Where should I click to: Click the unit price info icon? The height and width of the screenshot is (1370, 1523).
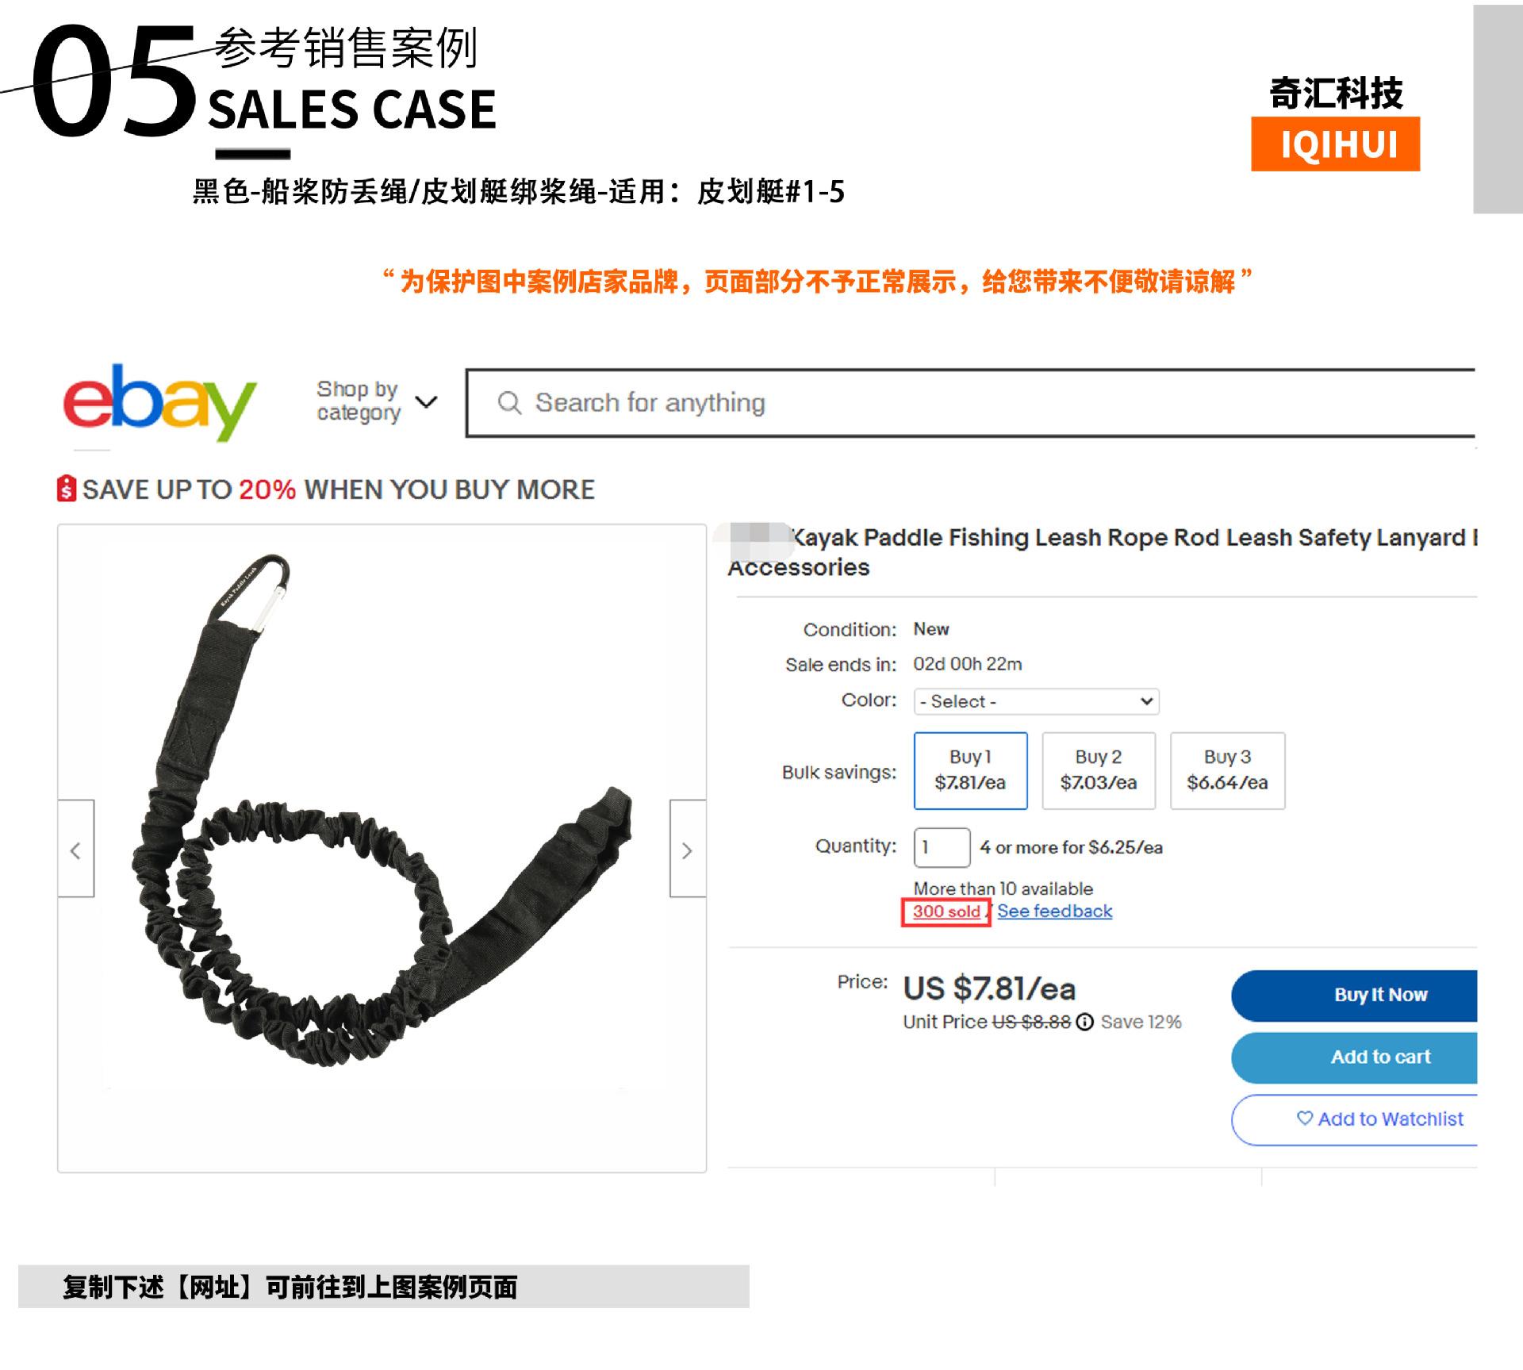(1084, 1022)
